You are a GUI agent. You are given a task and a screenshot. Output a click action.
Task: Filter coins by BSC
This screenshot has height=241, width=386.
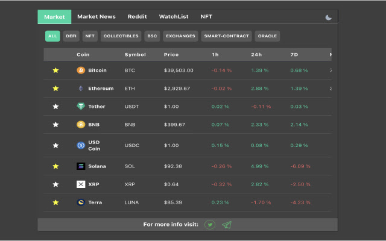pos(152,36)
